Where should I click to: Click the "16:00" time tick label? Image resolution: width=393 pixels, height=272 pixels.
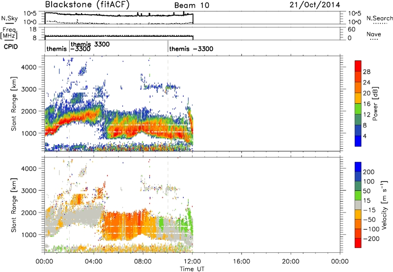(x=241, y=262)
